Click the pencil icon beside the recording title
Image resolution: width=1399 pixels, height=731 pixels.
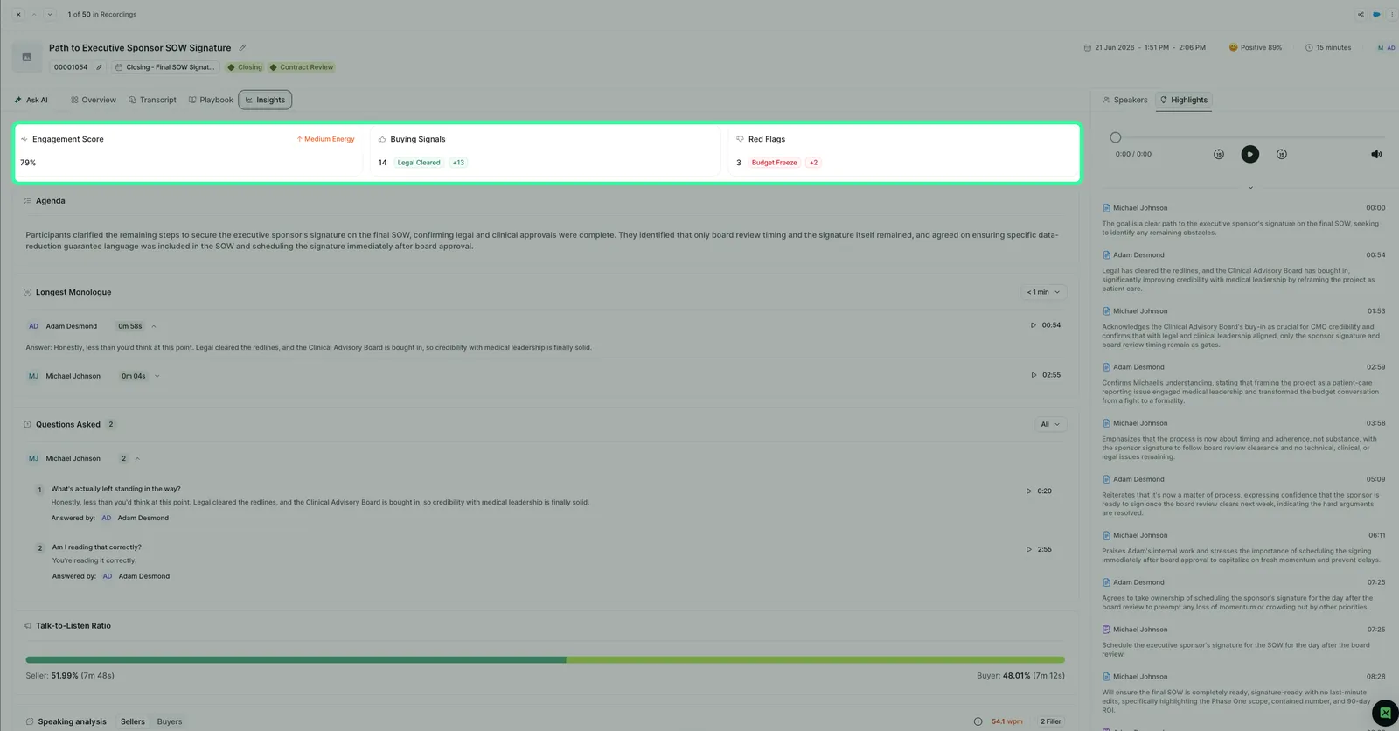click(242, 48)
